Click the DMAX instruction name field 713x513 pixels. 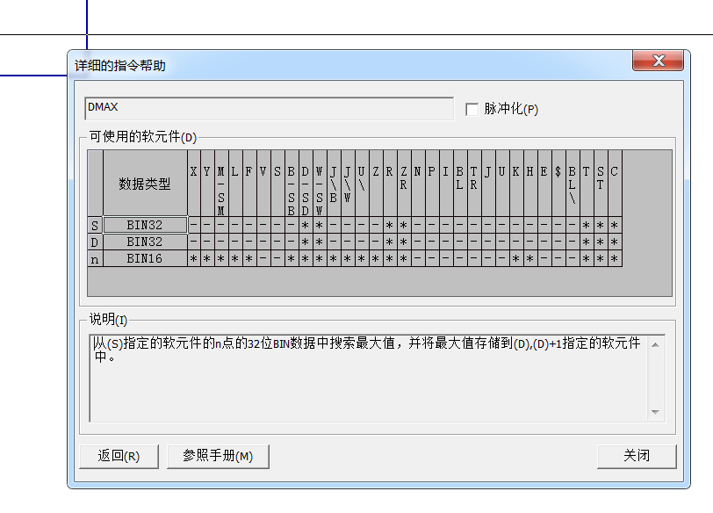(269, 108)
